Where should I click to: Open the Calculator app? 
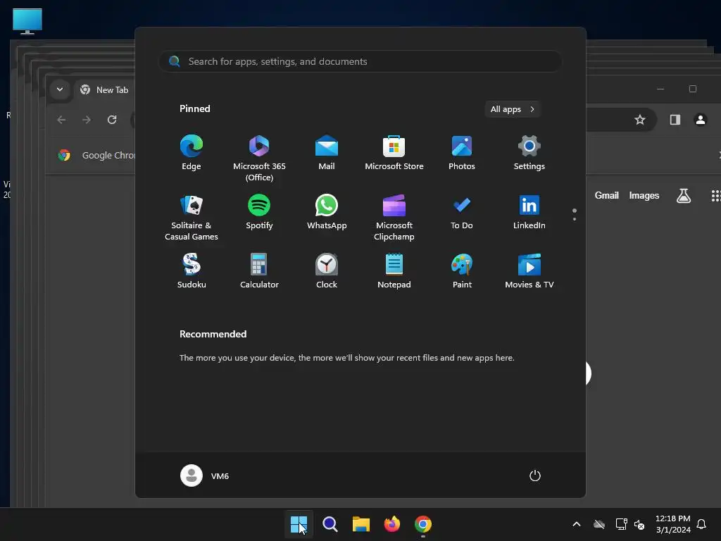(259, 271)
